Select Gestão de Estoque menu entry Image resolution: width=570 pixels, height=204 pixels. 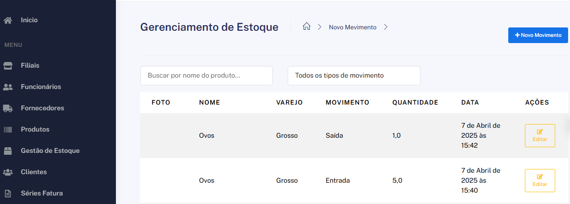click(x=50, y=151)
